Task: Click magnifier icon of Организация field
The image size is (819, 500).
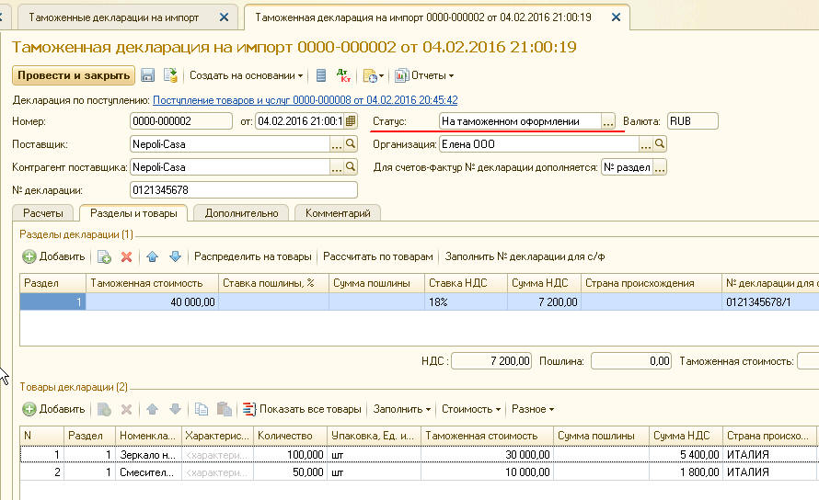Action: click(660, 144)
